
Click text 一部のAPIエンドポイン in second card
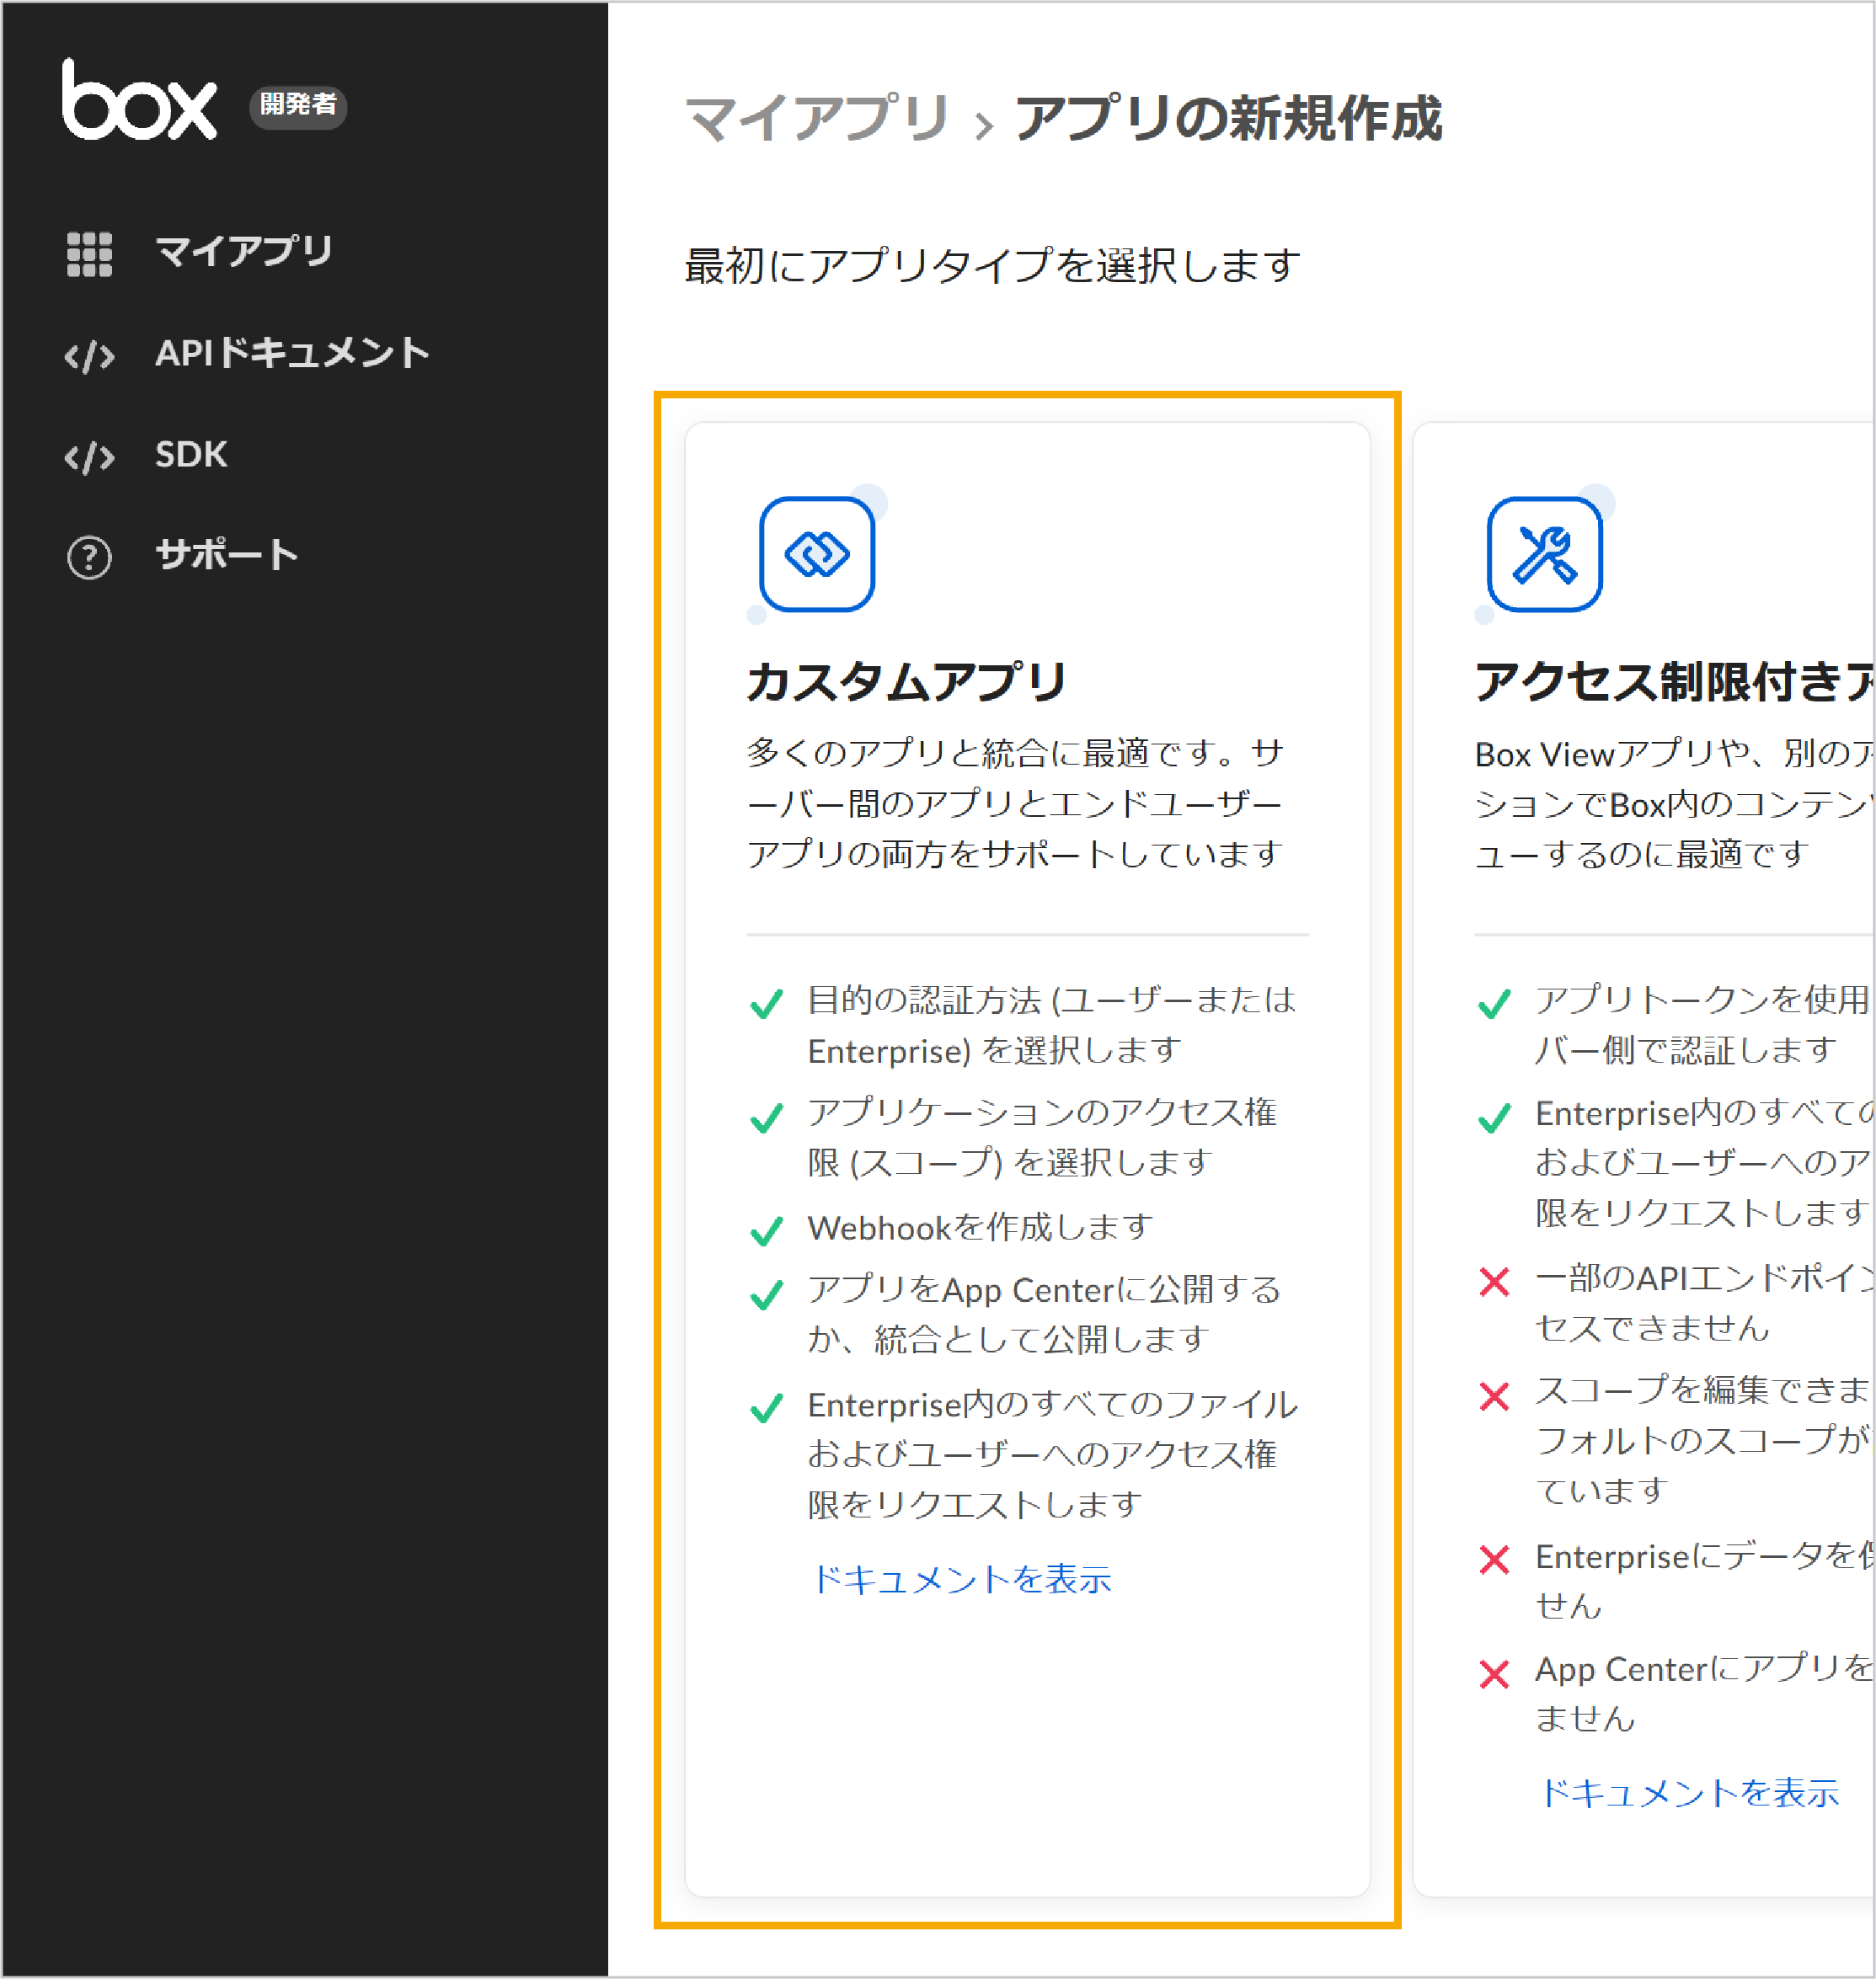(1704, 1302)
